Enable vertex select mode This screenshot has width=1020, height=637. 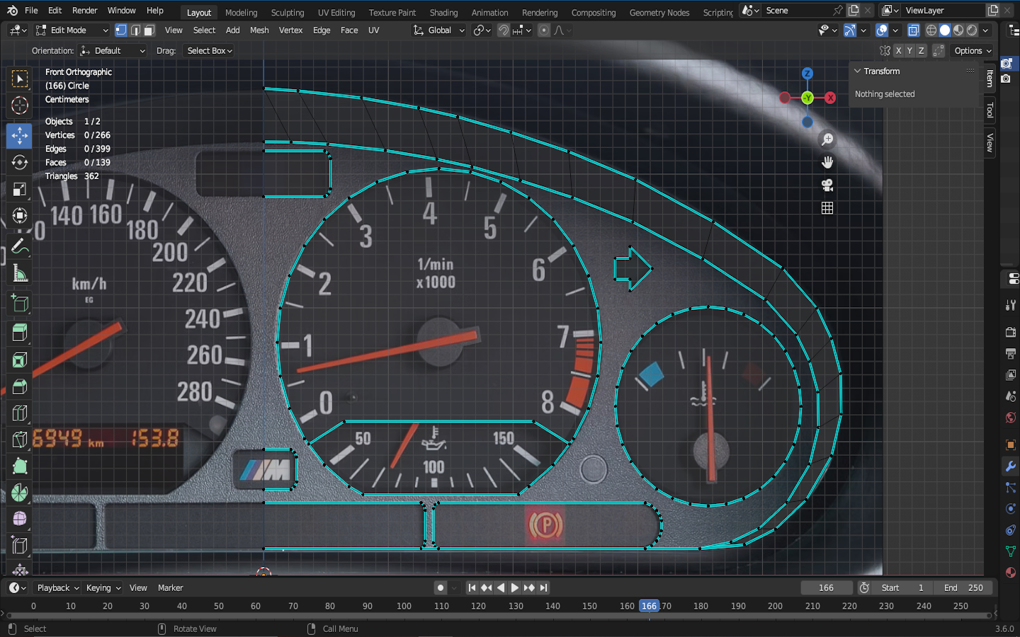point(121,30)
